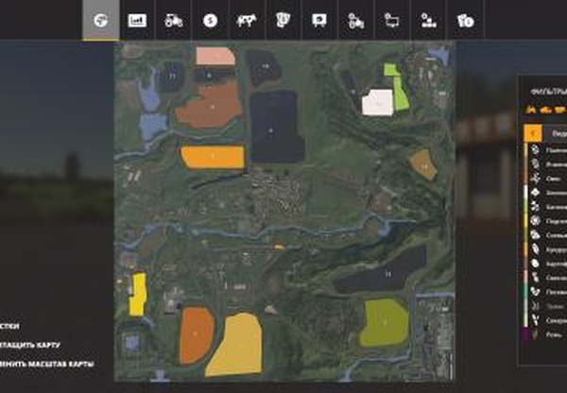The height and width of the screenshot is (393, 567).
Task: Click the orange left-arrow filter switch button
Action: click(533, 133)
